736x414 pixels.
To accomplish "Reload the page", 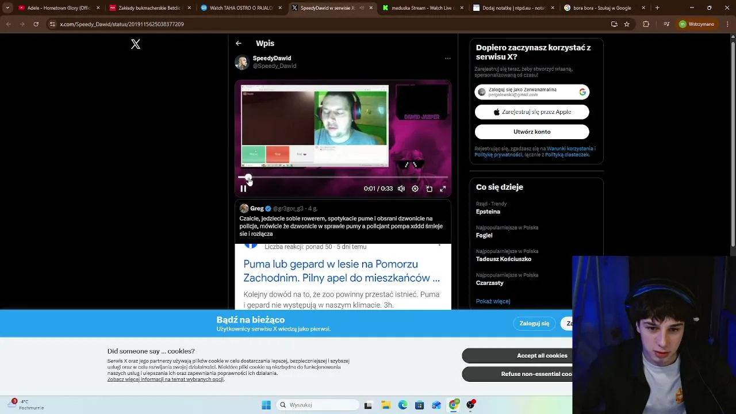I will [36, 24].
